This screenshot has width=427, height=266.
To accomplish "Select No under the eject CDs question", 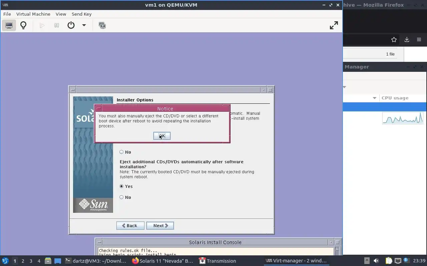I will (121, 197).
